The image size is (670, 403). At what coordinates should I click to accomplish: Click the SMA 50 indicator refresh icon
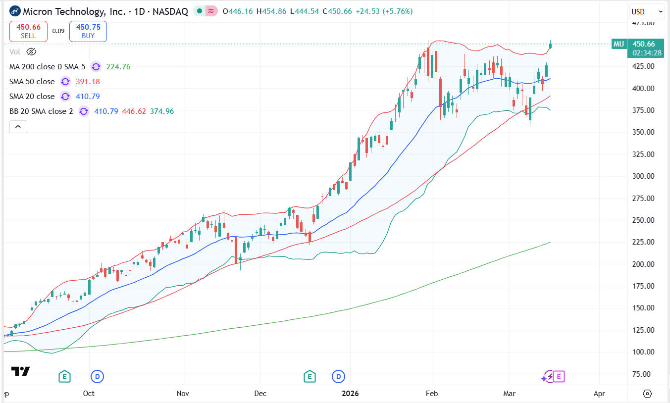click(x=65, y=82)
